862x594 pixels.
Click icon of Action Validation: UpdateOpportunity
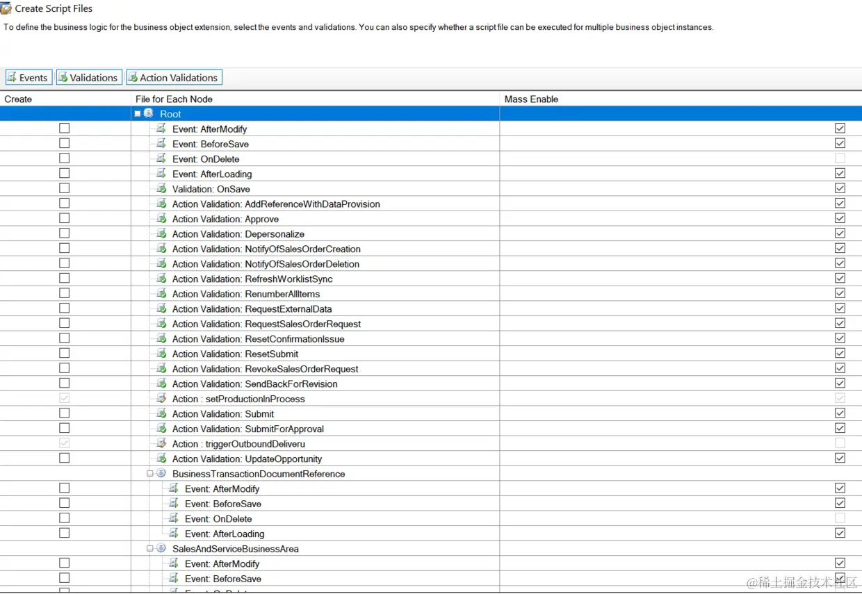161,459
